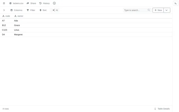
Task: Select cell 'Grace'
Action: pos(17,25)
